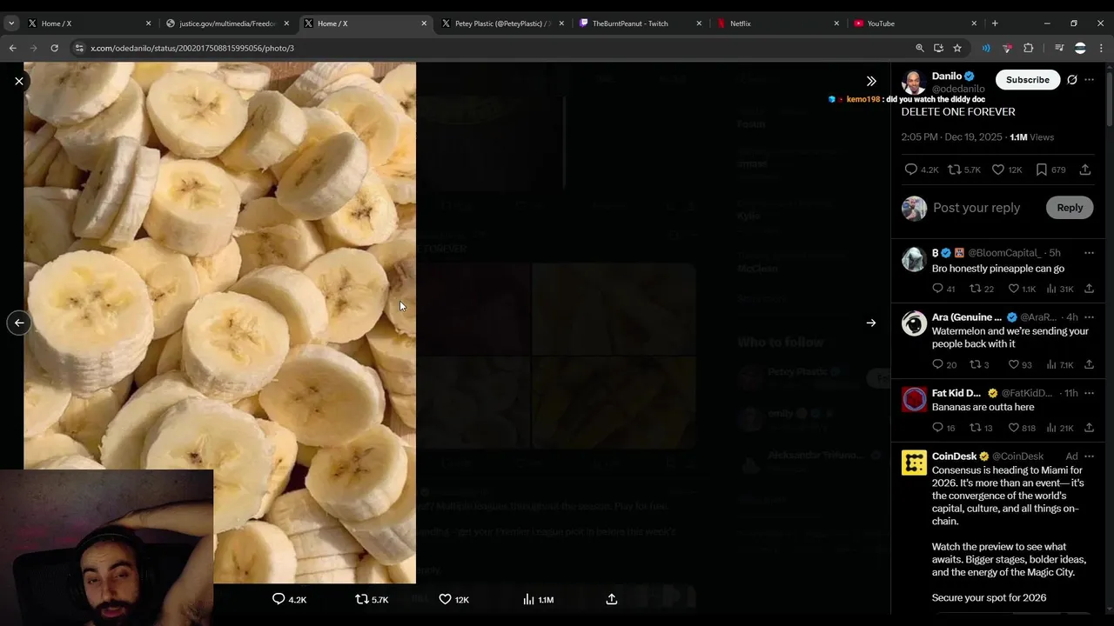Open the 2:05 PM · Dec 19, 2025 timestamp
1114x626 pixels.
(x=952, y=137)
